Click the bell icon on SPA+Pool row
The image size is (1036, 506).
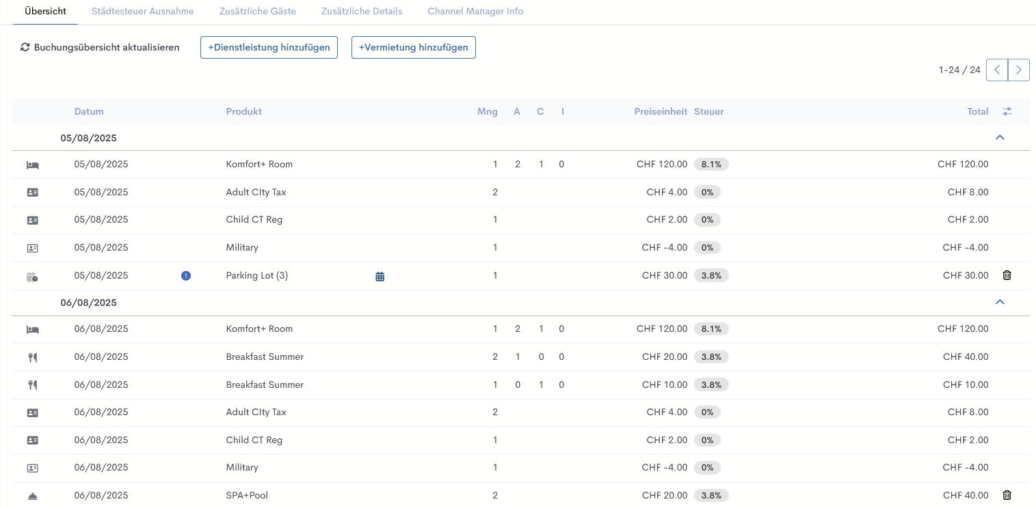(32, 496)
